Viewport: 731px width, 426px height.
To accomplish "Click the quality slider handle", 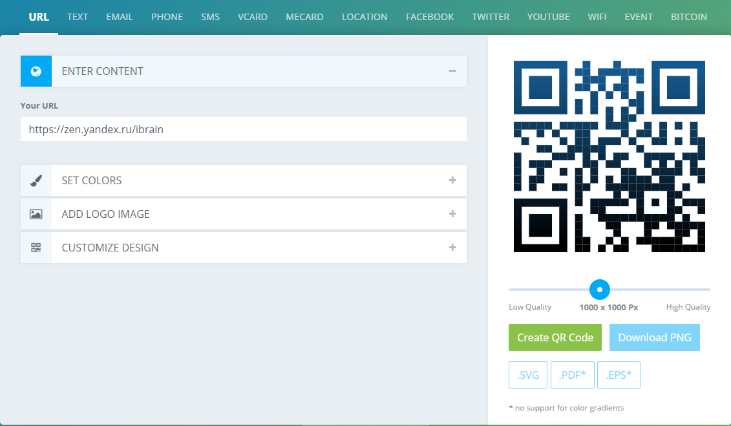I will point(600,290).
